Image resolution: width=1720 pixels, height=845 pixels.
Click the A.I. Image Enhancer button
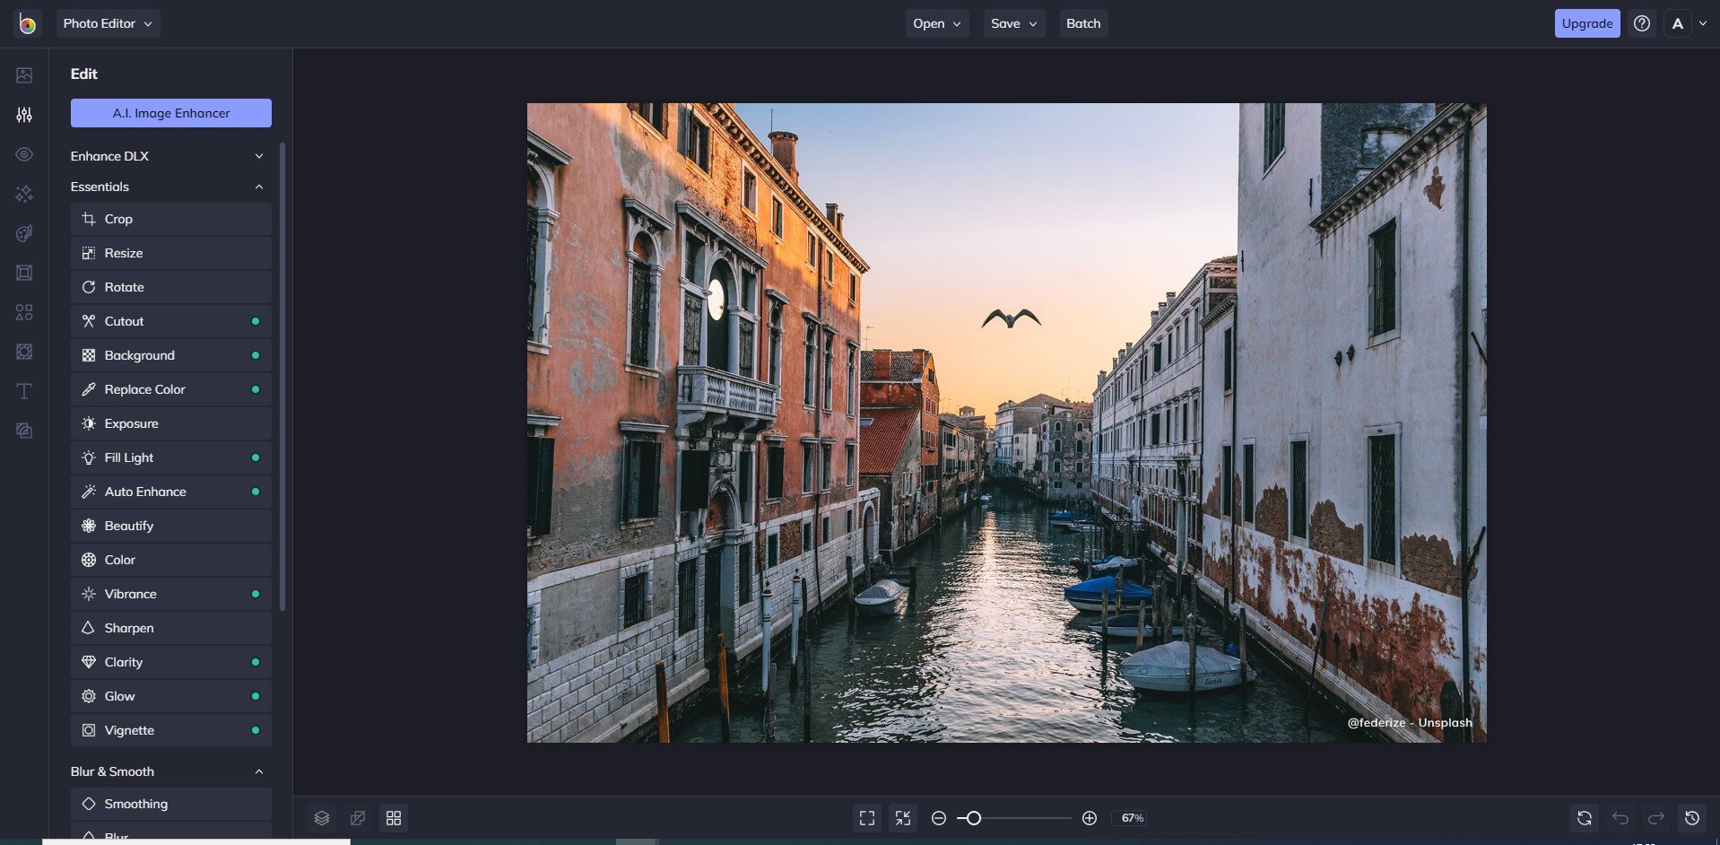pyautogui.click(x=170, y=113)
